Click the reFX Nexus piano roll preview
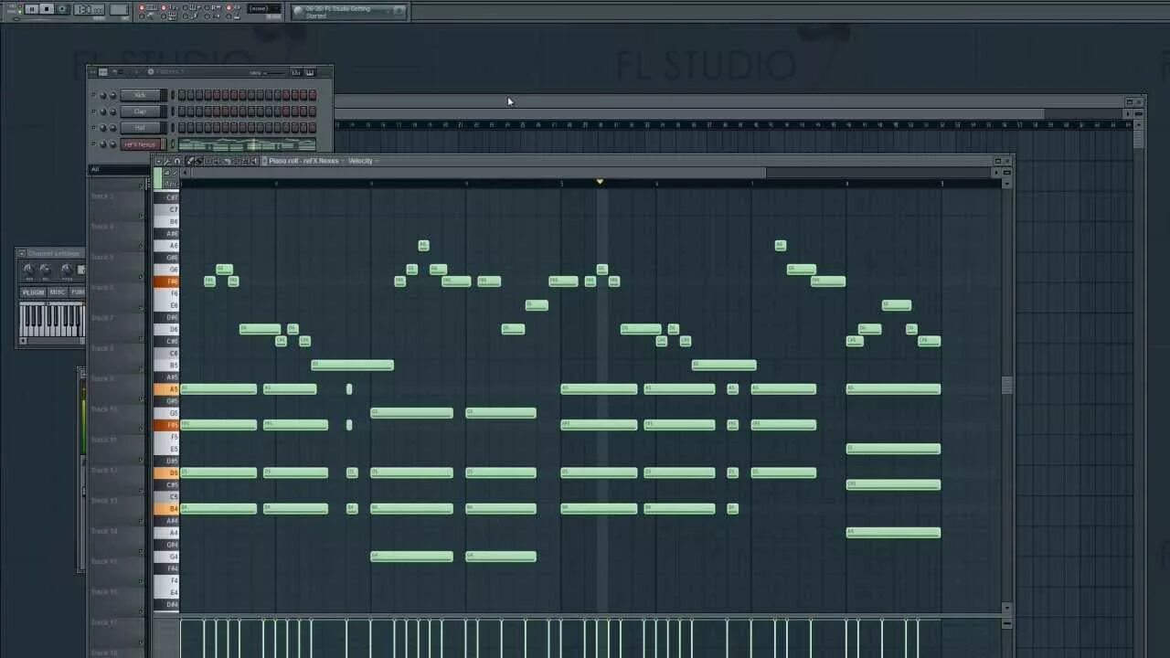The width and height of the screenshot is (1170, 658). tap(247, 144)
